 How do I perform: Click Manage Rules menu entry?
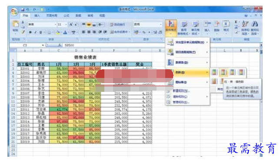pyautogui.click(x=187, y=102)
